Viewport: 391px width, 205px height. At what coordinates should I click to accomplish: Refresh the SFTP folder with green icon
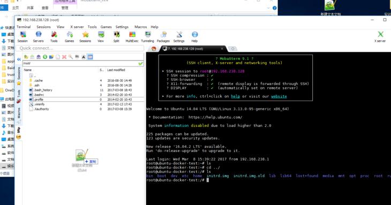(45, 57)
